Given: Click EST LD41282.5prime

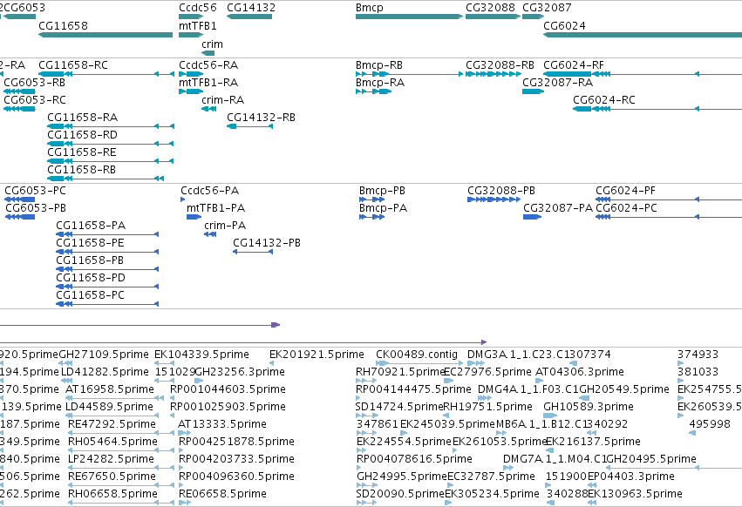Looking at the screenshot, I should [105, 372].
